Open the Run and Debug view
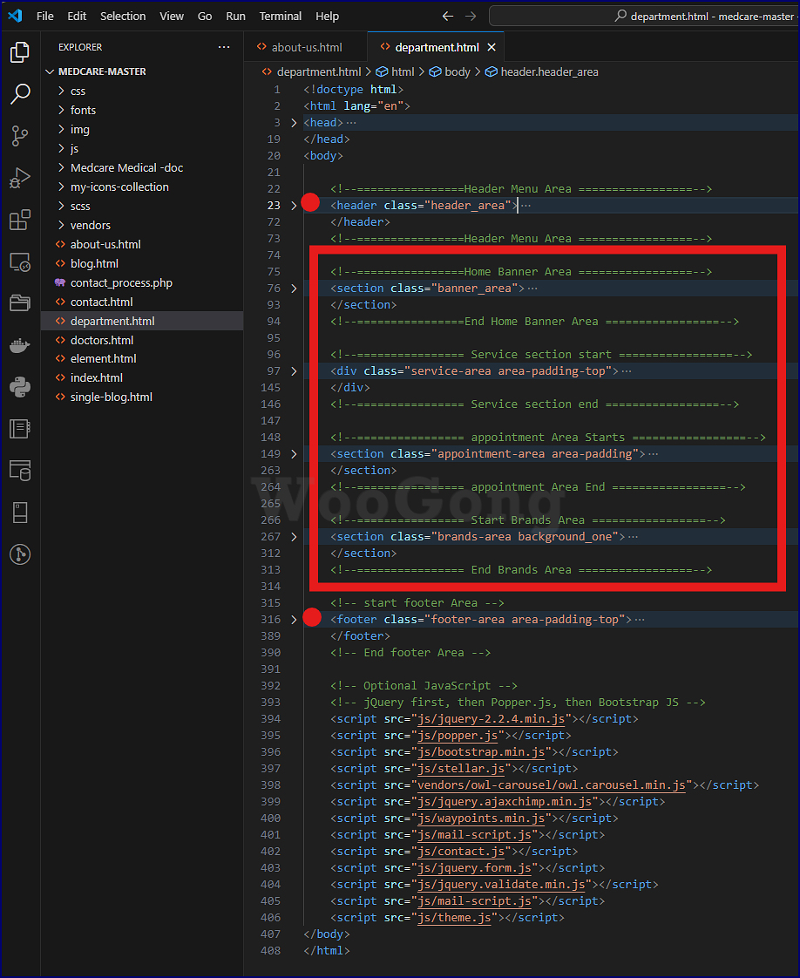Screen dimensions: 800x978 20,178
